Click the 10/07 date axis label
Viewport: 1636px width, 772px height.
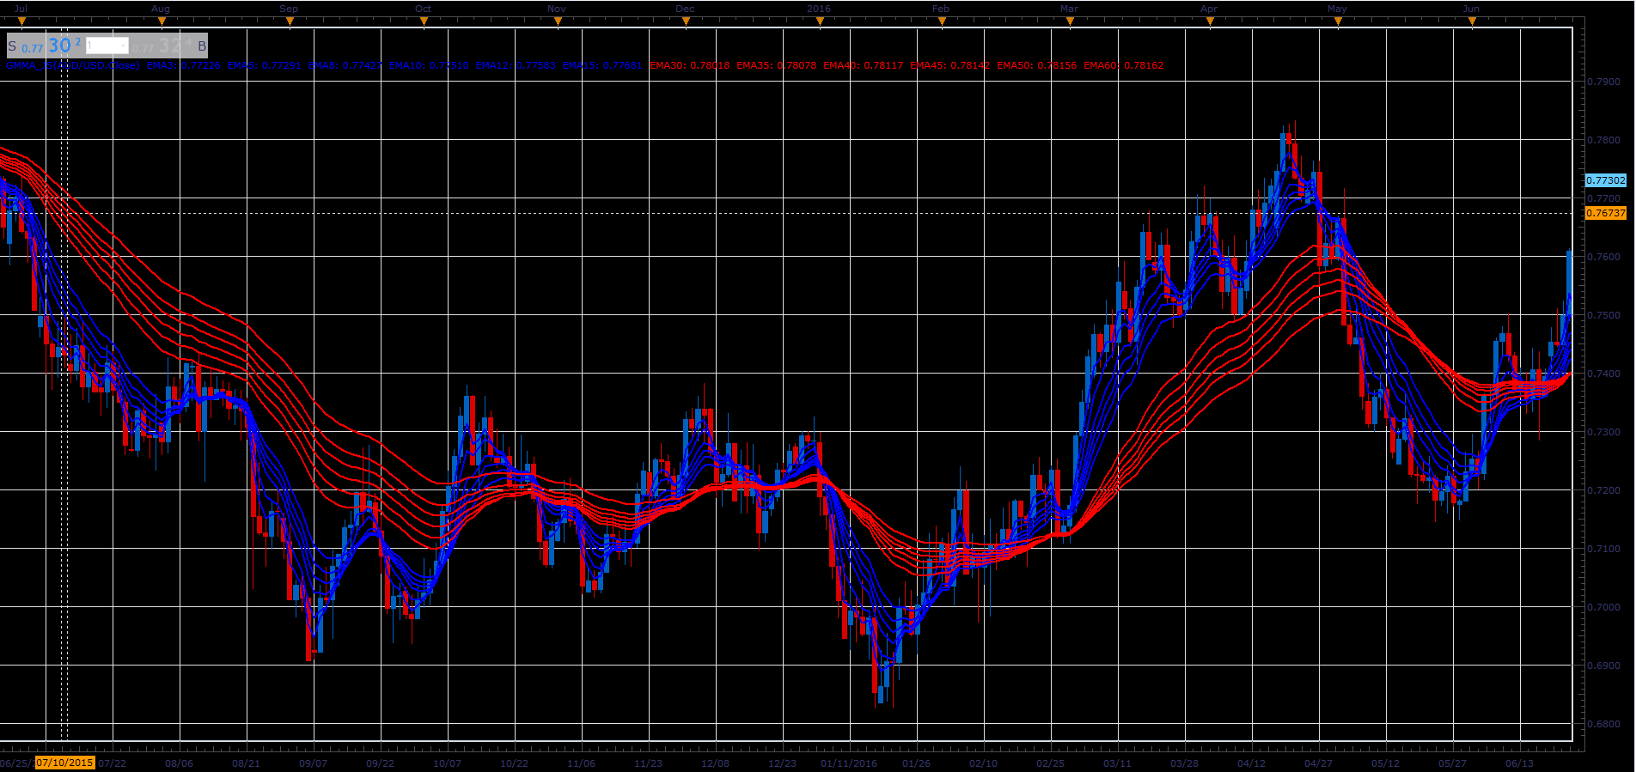pyautogui.click(x=447, y=763)
